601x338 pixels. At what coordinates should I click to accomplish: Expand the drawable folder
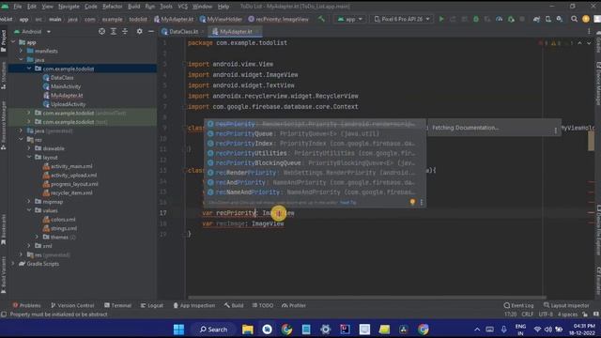29,148
